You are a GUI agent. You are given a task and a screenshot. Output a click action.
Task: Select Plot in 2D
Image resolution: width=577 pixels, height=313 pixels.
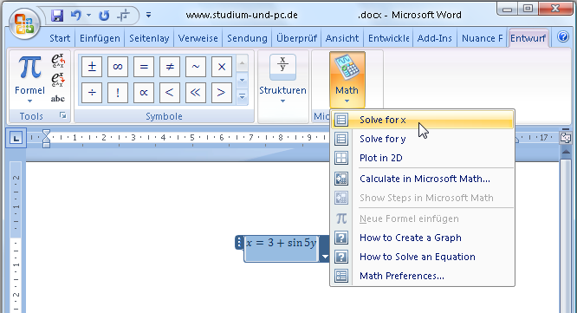[422, 158]
